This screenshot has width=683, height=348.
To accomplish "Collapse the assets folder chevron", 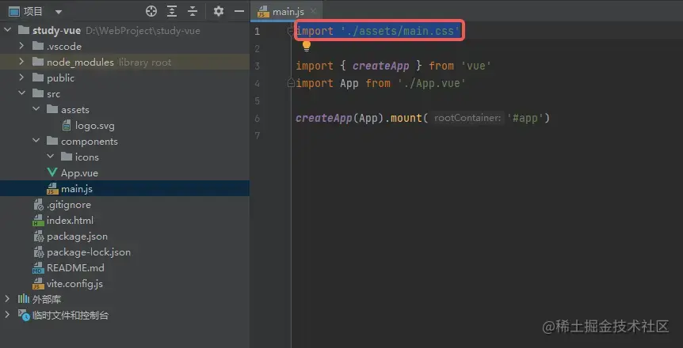I will (36, 109).
